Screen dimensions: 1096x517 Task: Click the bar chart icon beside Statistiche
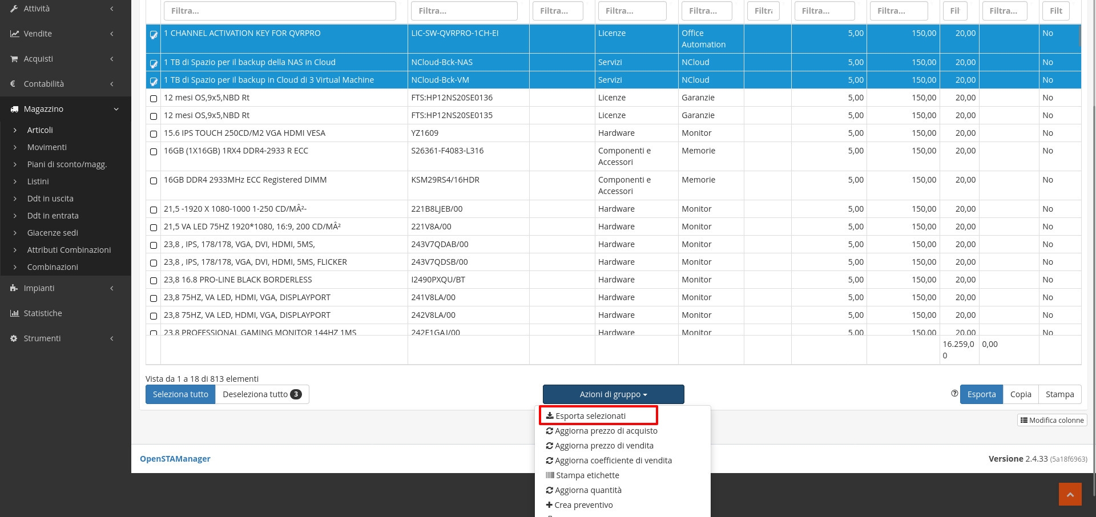(14, 313)
